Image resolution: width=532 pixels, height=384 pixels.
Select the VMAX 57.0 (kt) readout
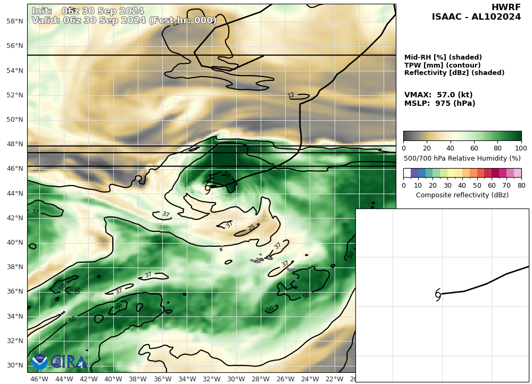point(438,95)
